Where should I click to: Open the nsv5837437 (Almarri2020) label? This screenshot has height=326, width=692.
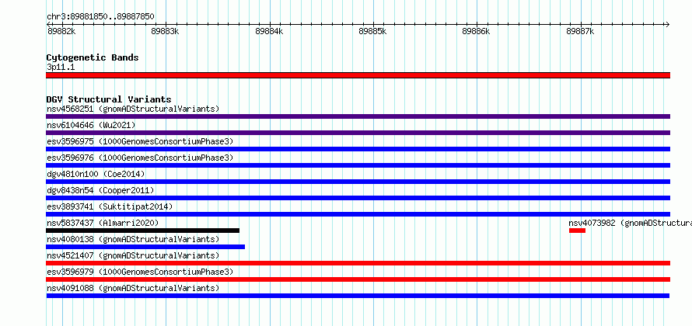click(x=103, y=223)
